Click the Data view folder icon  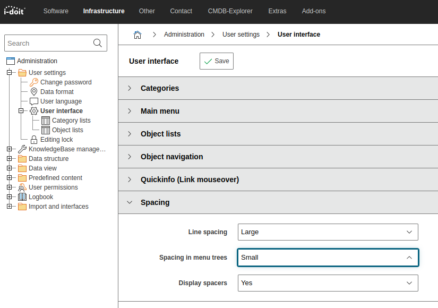point(22,168)
